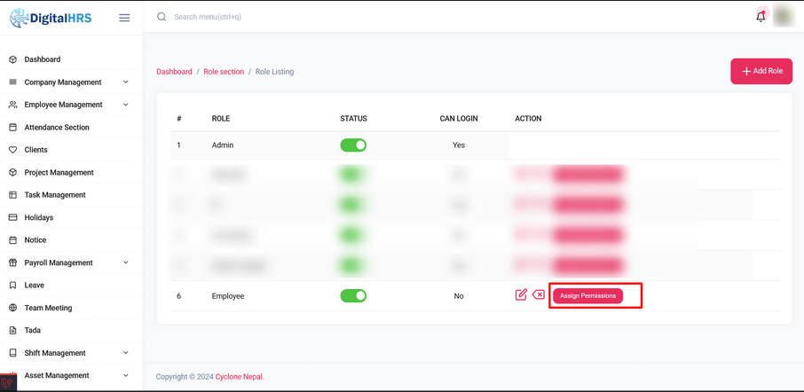Open the Attendance Section menu item
The width and height of the screenshot is (804, 392).
[57, 128]
